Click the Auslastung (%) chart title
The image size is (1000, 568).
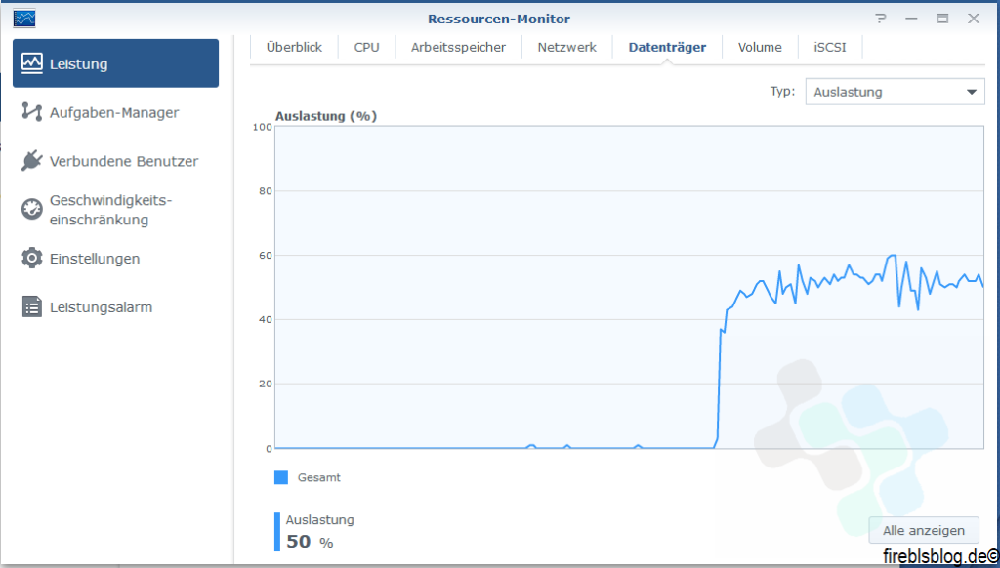click(326, 116)
